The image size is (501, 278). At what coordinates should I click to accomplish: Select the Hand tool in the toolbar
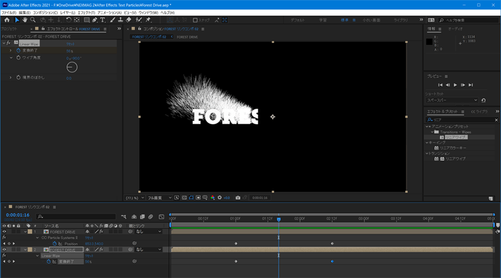(x=25, y=20)
